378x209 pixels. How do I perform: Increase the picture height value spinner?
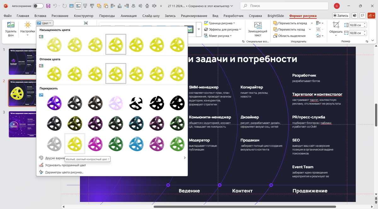click(x=365, y=24)
